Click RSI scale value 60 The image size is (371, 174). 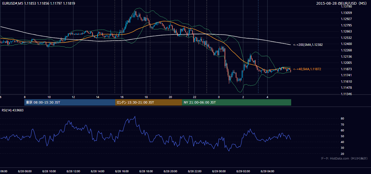click(x=343, y=130)
